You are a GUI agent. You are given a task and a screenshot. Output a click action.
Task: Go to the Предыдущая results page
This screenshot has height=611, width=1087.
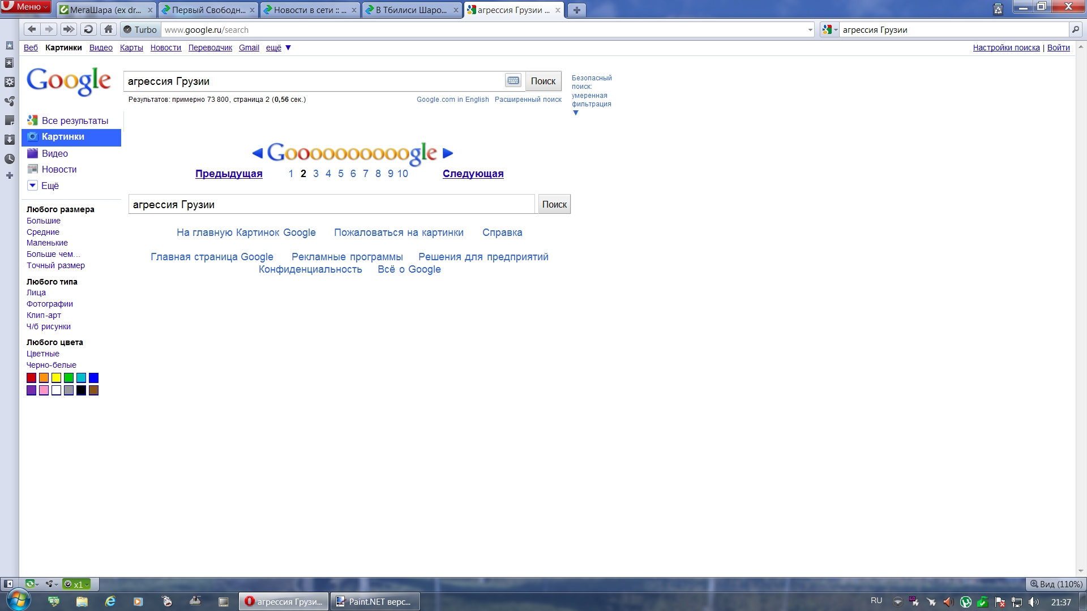point(229,174)
